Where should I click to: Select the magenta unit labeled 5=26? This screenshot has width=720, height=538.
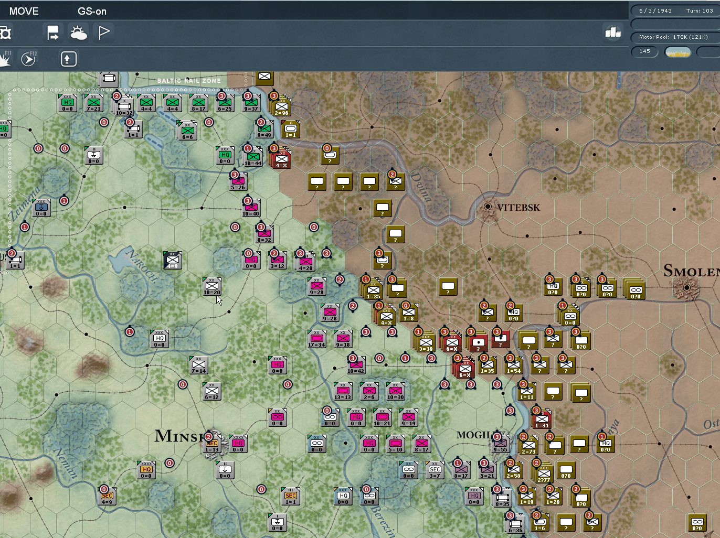(x=238, y=181)
